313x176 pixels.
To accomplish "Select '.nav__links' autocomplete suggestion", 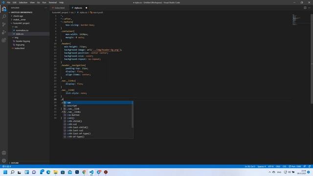I will tap(98, 112).
